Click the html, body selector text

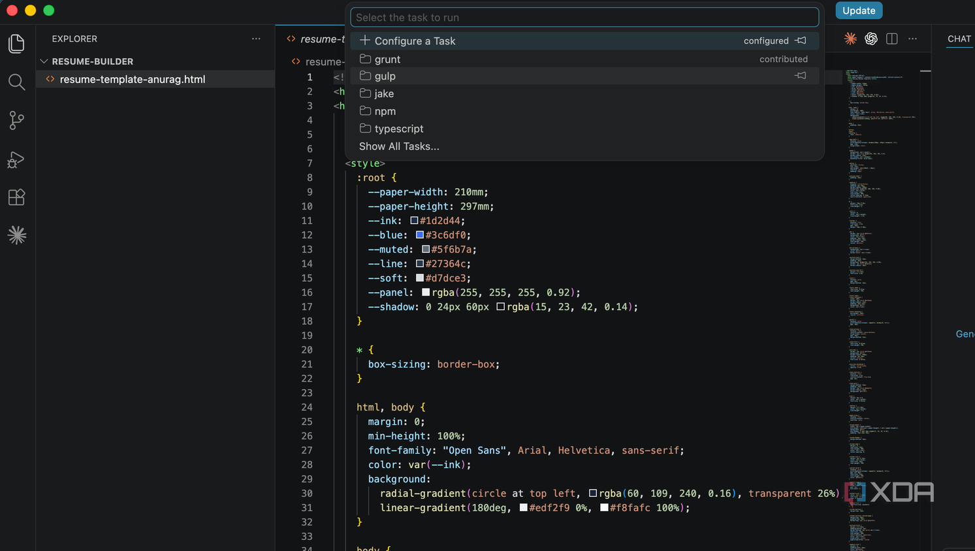[x=385, y=407]
